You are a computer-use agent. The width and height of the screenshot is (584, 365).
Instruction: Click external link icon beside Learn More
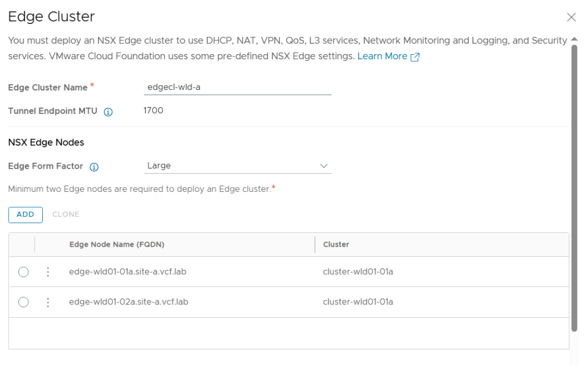click(415, 57)
